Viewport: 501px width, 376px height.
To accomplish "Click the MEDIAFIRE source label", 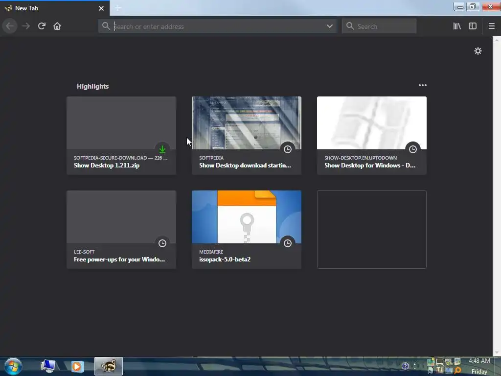I will pos(211,252).
